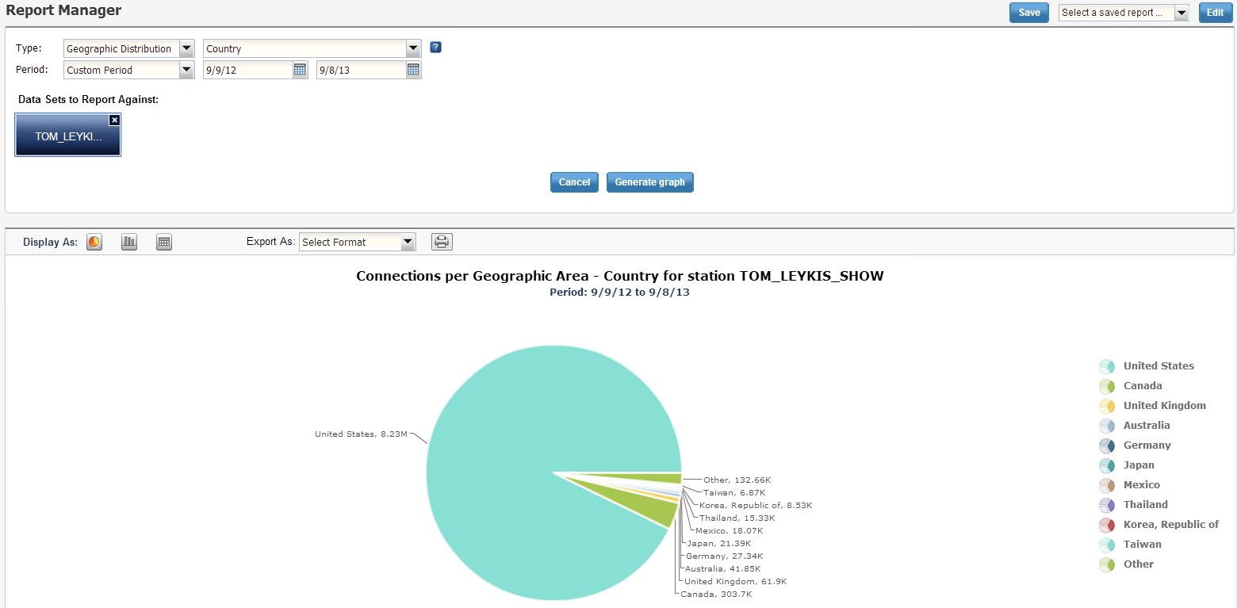Click the end date field 9/8/13
1237x608 pixels.
pyautogui.click(x=362, y=70)
